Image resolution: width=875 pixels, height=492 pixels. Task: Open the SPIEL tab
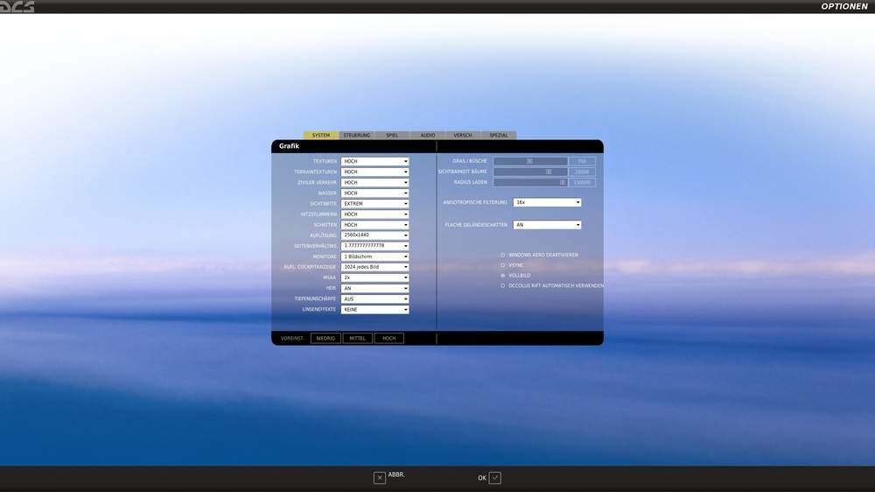tap(392, 135)
